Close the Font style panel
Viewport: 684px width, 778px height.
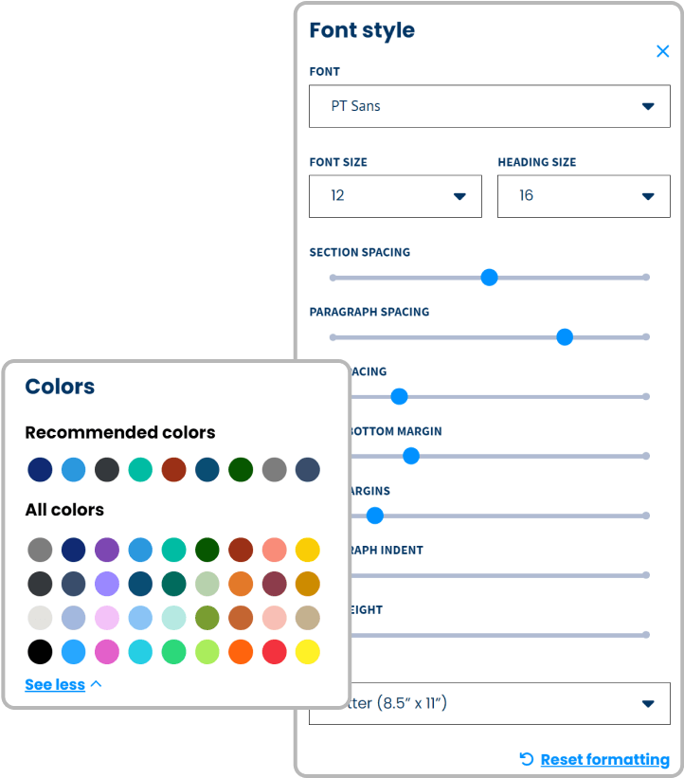coord(662,51)
